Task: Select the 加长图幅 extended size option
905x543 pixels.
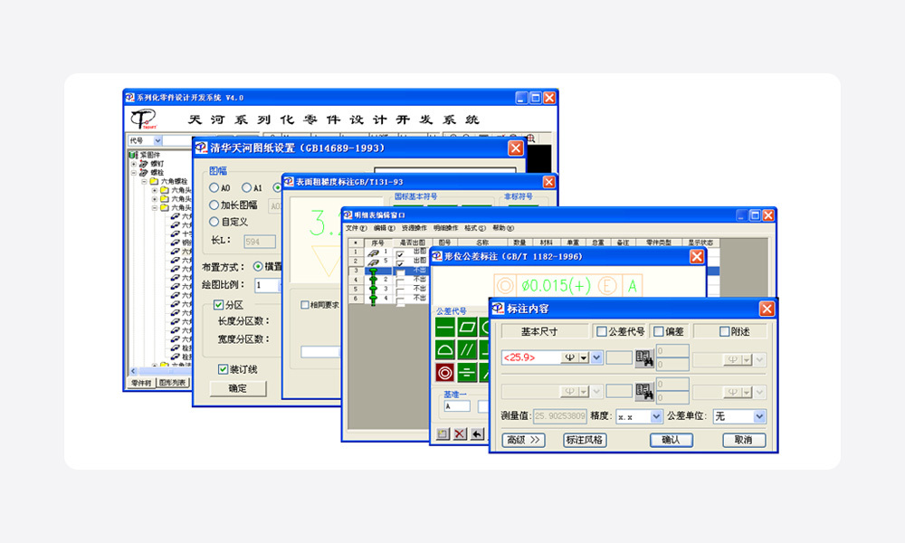Action: point(214,205)
